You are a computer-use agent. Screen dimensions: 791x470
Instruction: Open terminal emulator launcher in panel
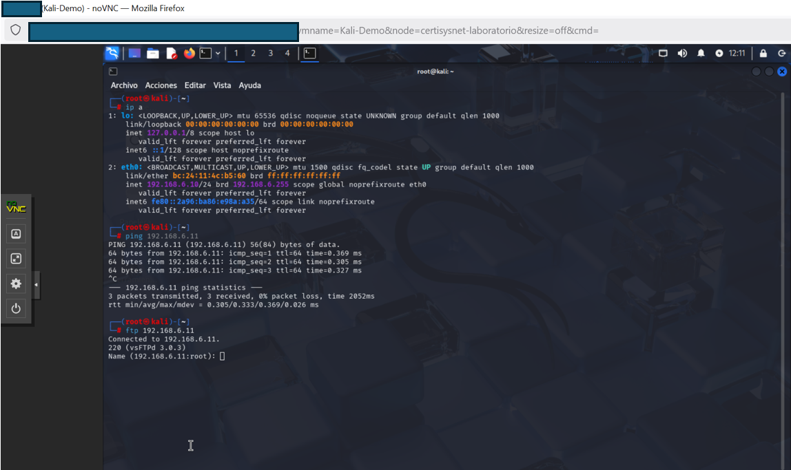(205, 53)
